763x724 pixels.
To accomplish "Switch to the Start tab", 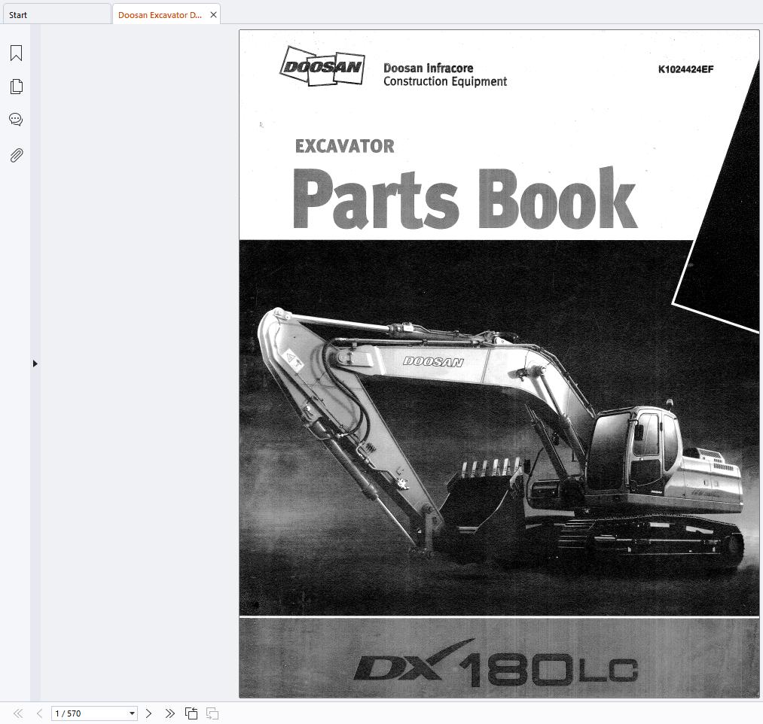I will pos(56,14).
